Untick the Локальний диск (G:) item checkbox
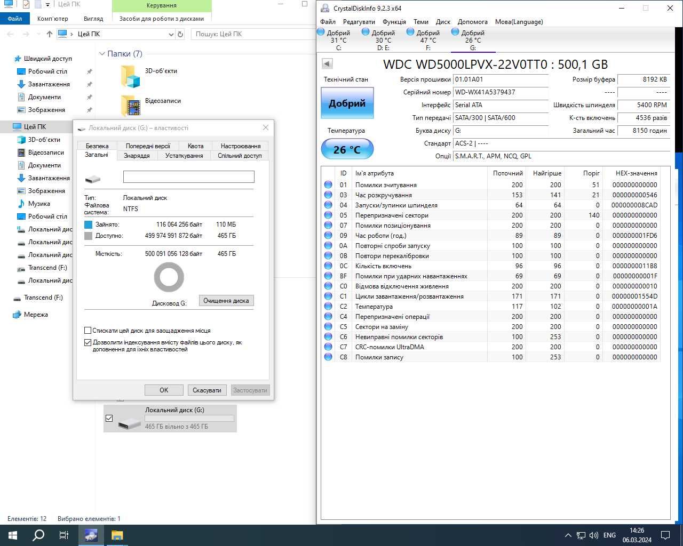683x546 pixels. click(109, 419)
